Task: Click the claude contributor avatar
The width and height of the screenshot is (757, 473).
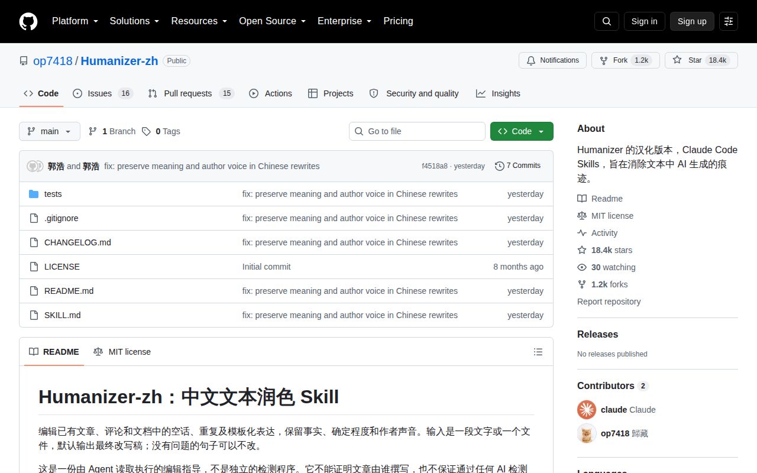Action: point(587,410)
